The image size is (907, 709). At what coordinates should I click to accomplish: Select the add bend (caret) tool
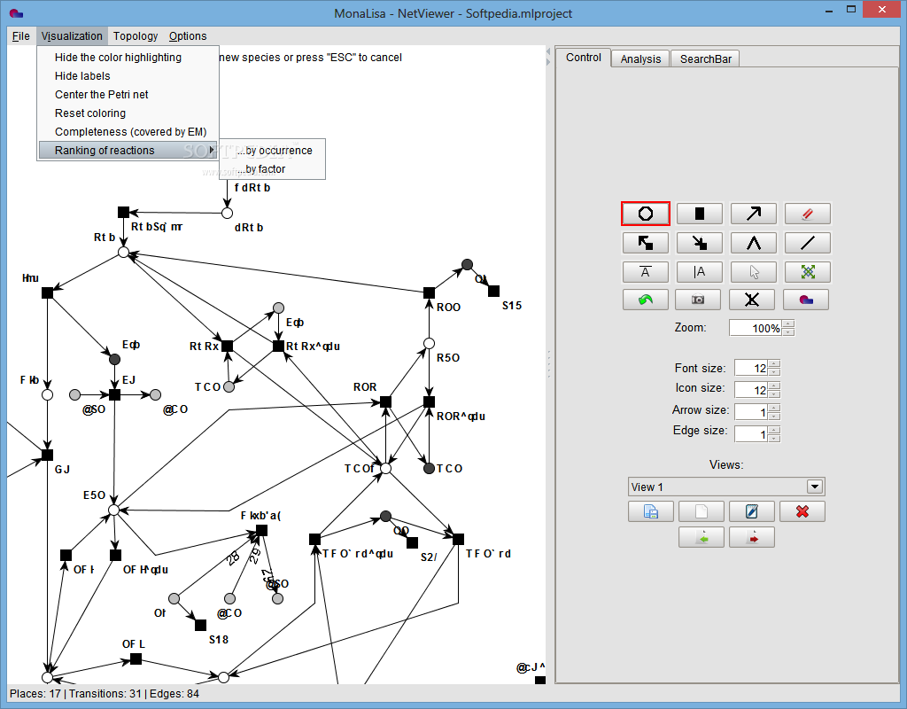[754, 243]
